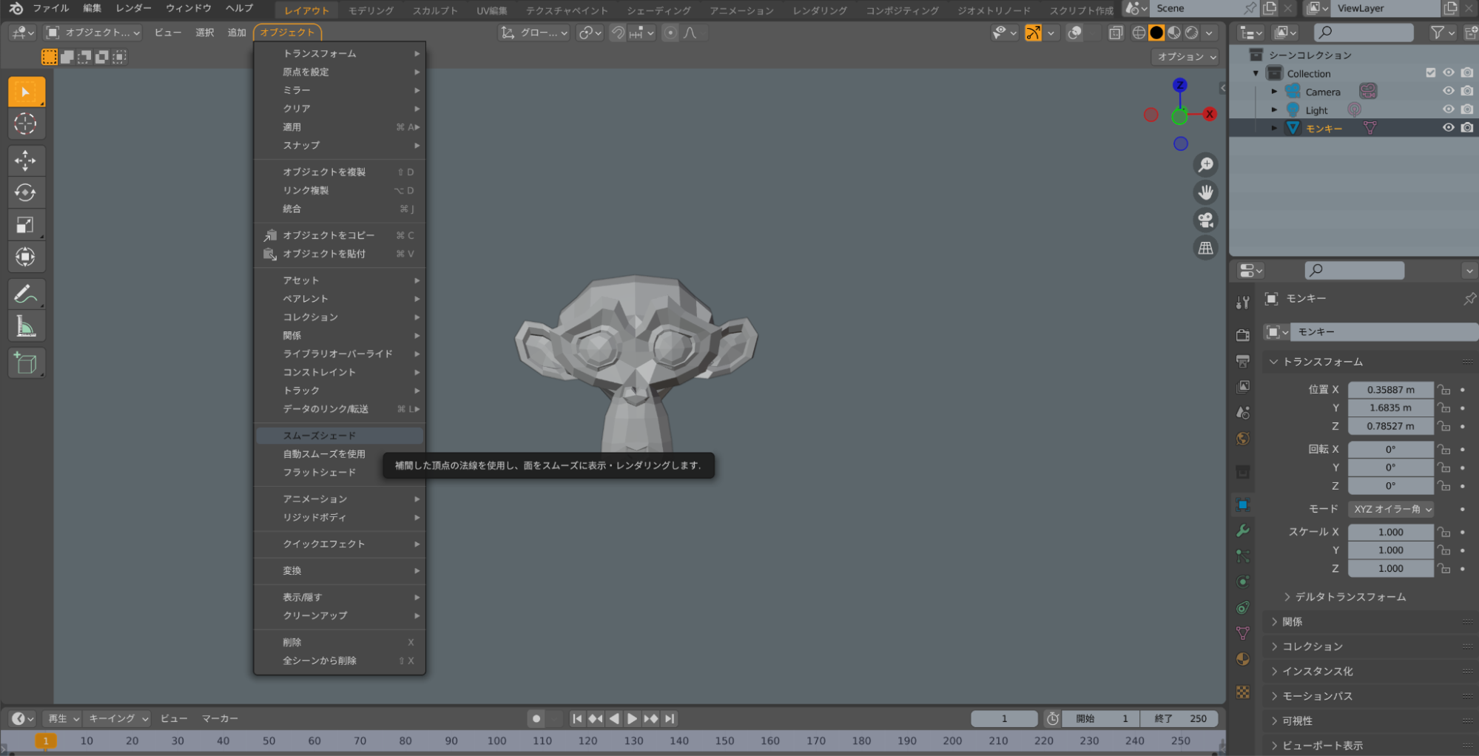
Task: Click the play animation button
Action: pos(632,718)
